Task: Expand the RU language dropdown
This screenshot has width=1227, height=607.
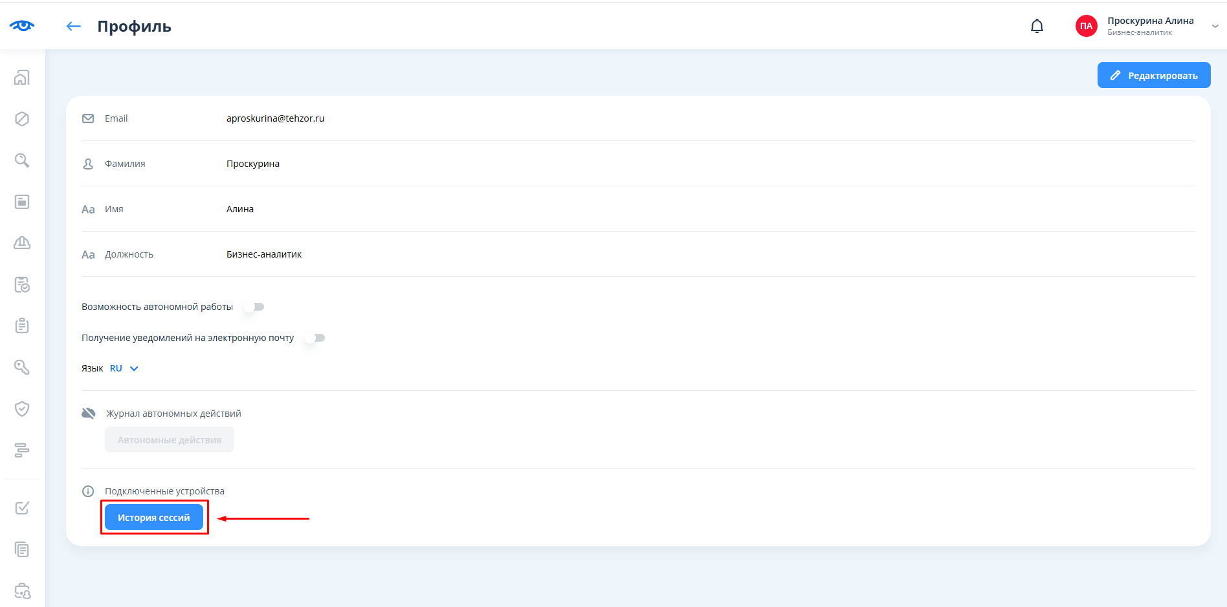Action: click(124, 368)
